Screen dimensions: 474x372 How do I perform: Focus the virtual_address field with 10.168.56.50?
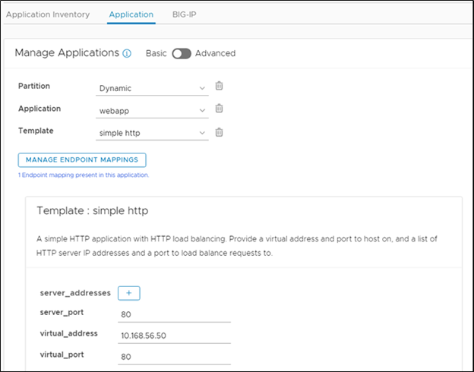point(174,334)
